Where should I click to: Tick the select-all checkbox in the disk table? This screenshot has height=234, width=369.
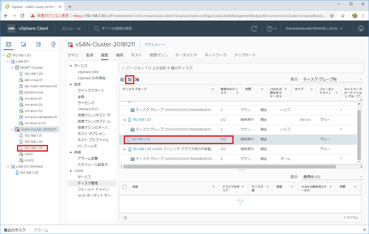125,187
